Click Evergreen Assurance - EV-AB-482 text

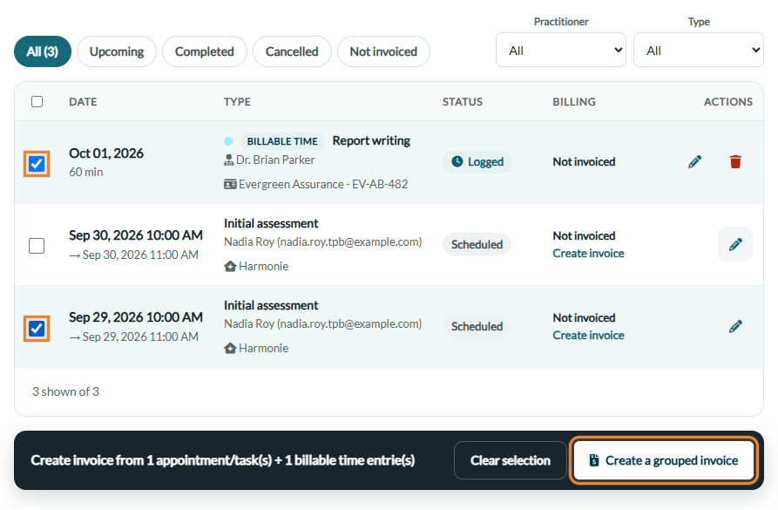[323, 184]
